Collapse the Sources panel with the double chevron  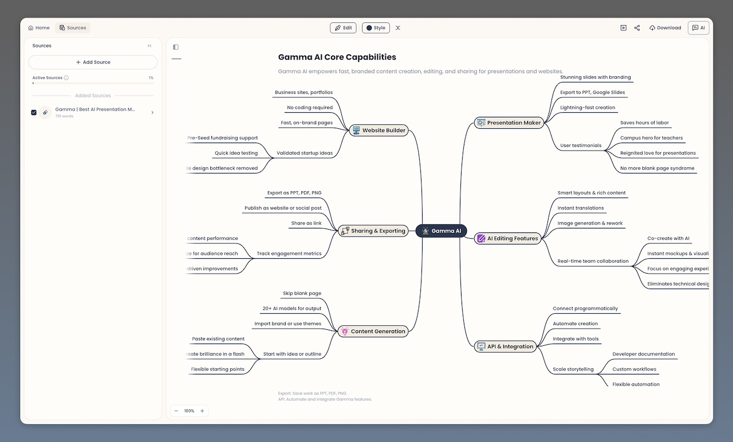click(149, 46)
